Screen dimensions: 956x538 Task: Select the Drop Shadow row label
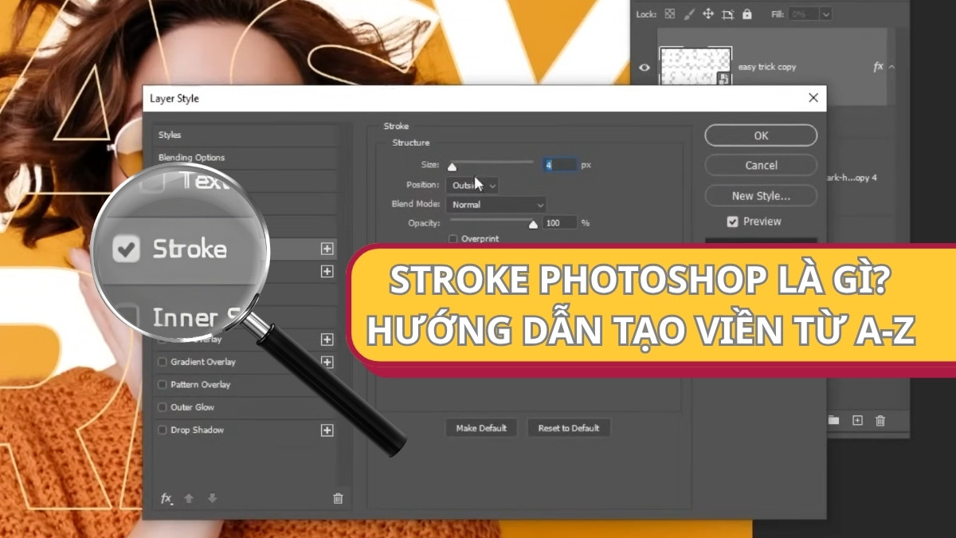(x=198, y=430)
